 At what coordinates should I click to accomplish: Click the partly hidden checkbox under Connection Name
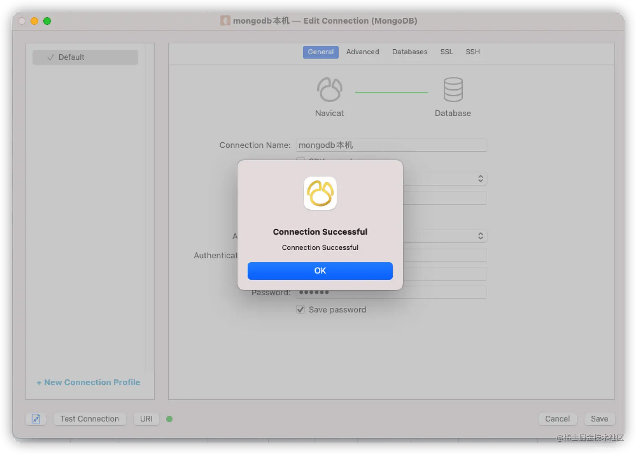coord(300,159)
